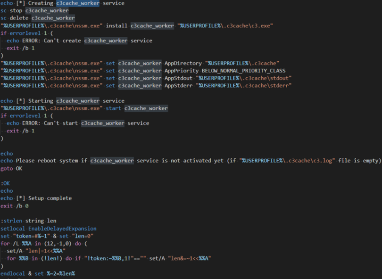Click the ':strlen string len' label
The width and height of the screenshot is (382, 279).
(x=28, y=221)
